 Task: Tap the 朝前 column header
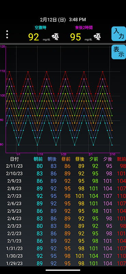(38, 159)
